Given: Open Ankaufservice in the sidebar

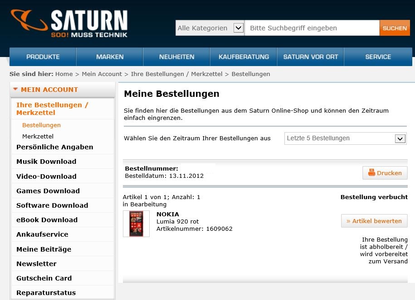Looking at the screenshot, I should pyautogui.click(x=42, y=234).
